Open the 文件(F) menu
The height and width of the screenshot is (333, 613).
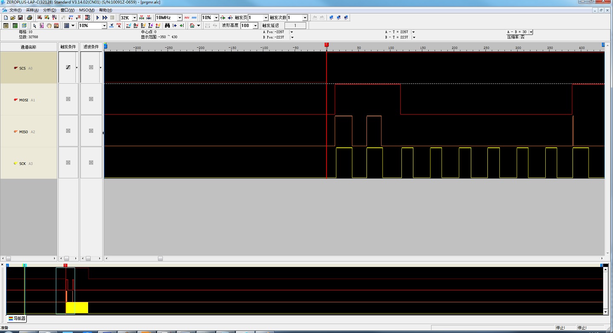pos(16,10)
